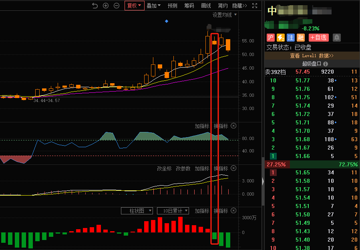This screenshot has height=250, width=360.
Task: Open the 复权 dropdown menu
Action: 134,6
